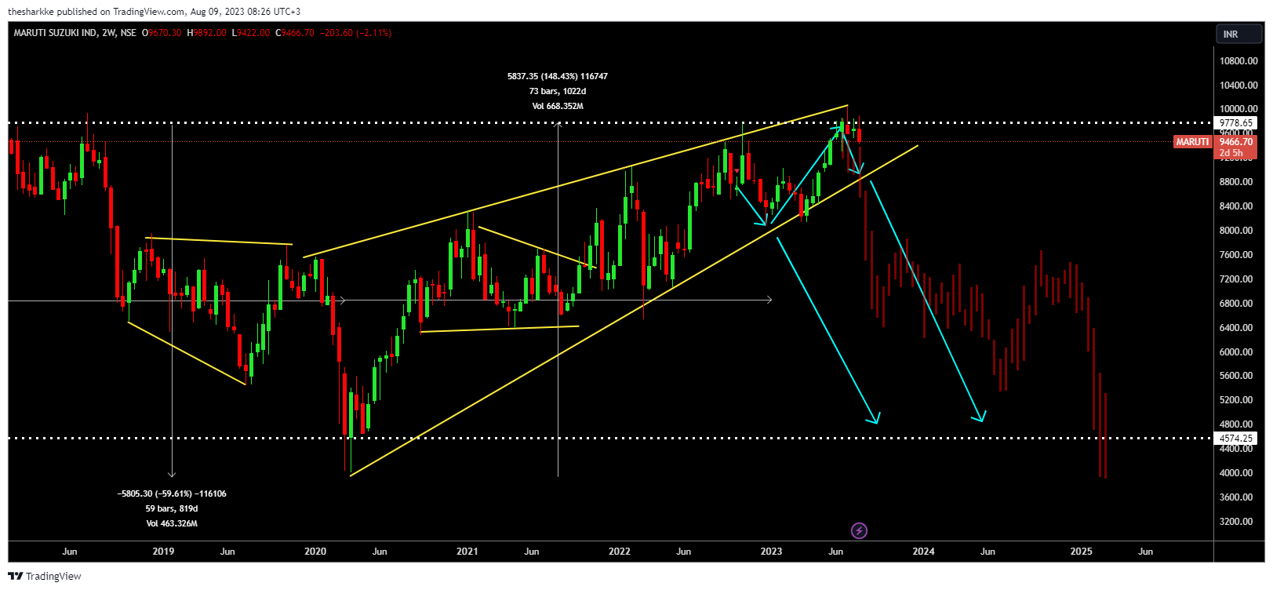Screen dimensions: 1273x590
Task: Click the 73 bars, 1022d label
Action: [558, 91]
